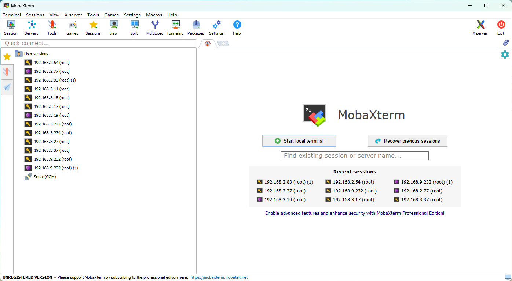
Task: Open the Terminal menu
Action: tap(12, 15)
